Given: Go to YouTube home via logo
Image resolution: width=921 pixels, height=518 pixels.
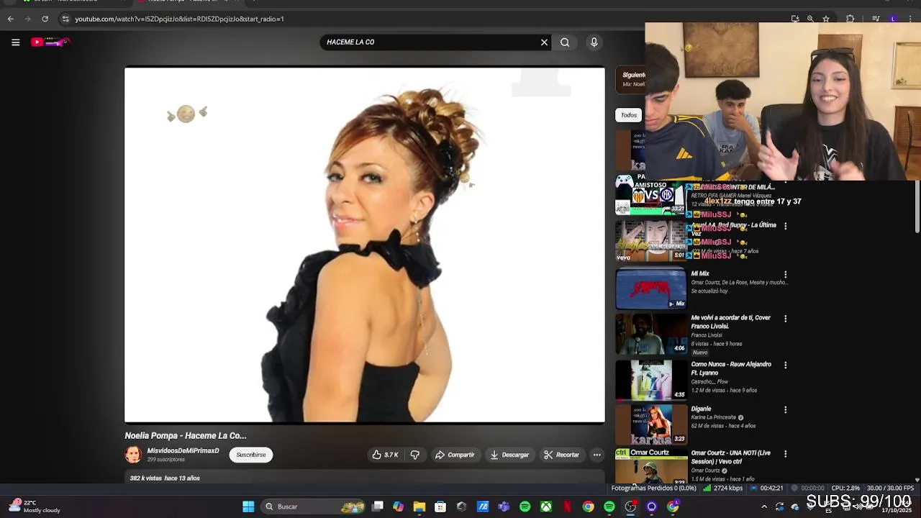Looking at the screenshot, I should tap(50, 42).
